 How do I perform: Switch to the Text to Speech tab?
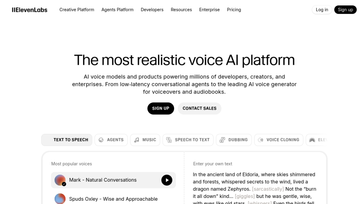(67, 140)
